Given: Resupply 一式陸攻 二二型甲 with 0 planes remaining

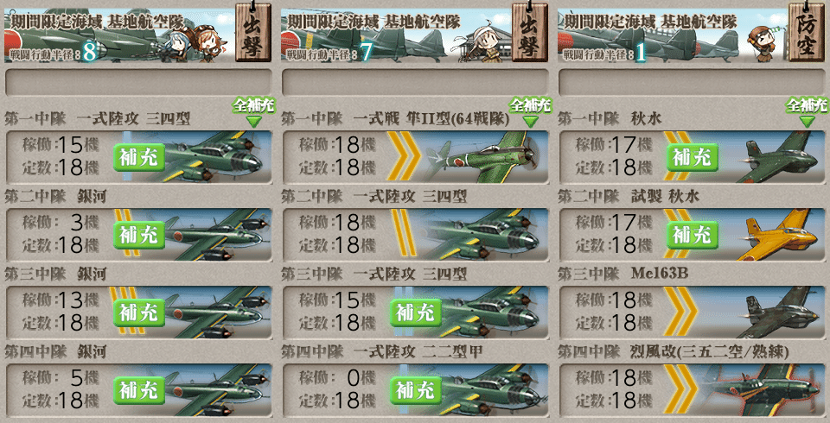Looking at the screenshot, I should (x=416, y=391).
